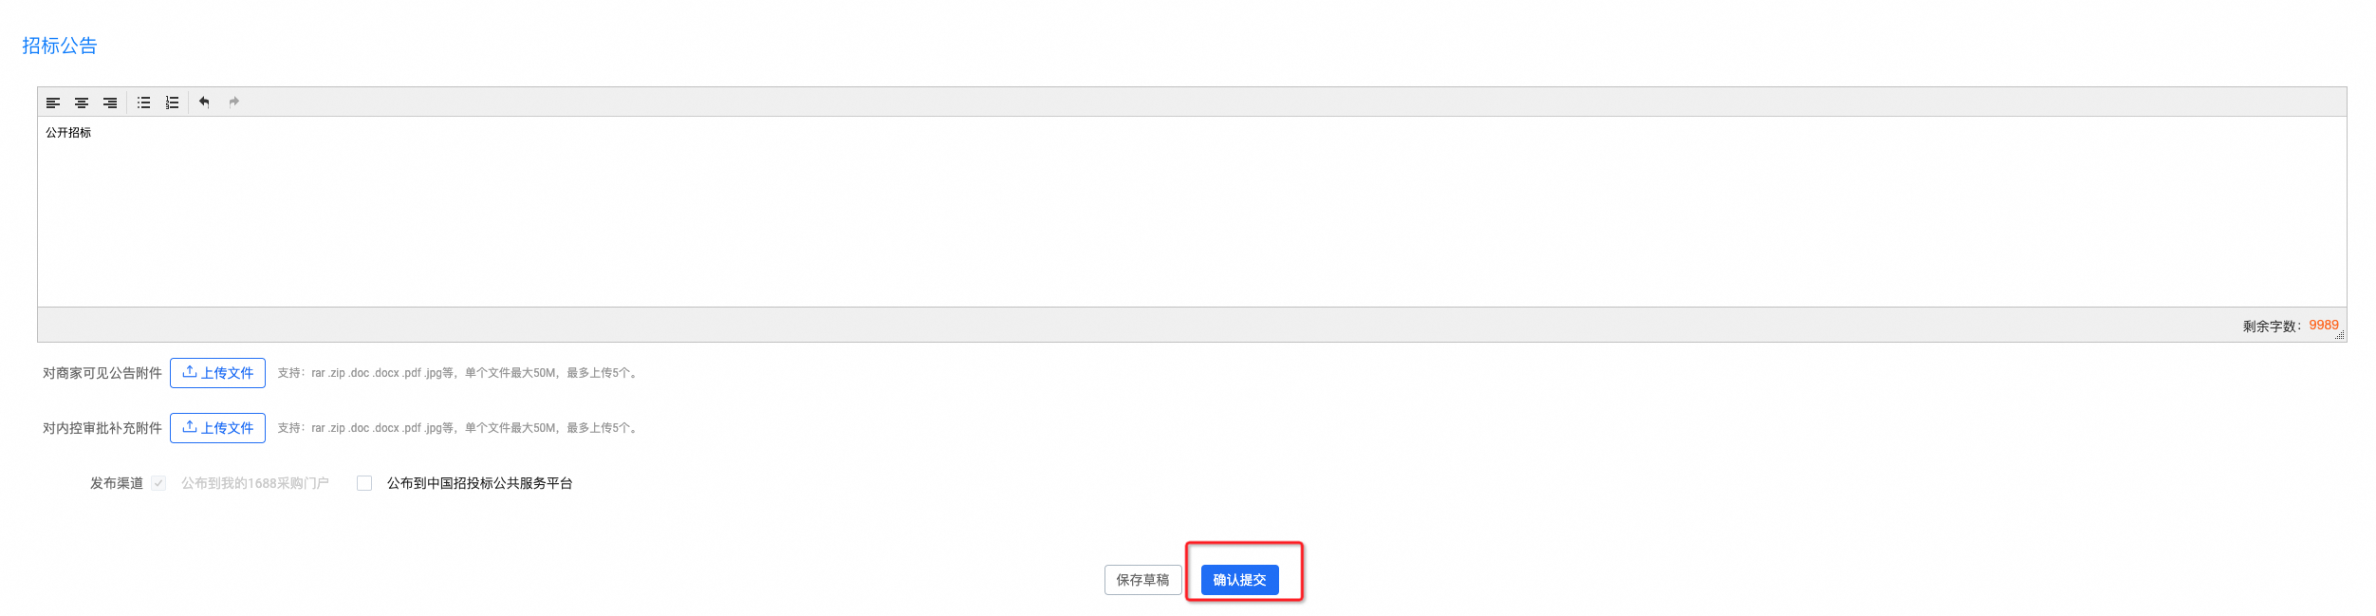Upload file for 对商家可见公告附件
The height and width of the screenshot is (616, 2376).
coord(217,373)
